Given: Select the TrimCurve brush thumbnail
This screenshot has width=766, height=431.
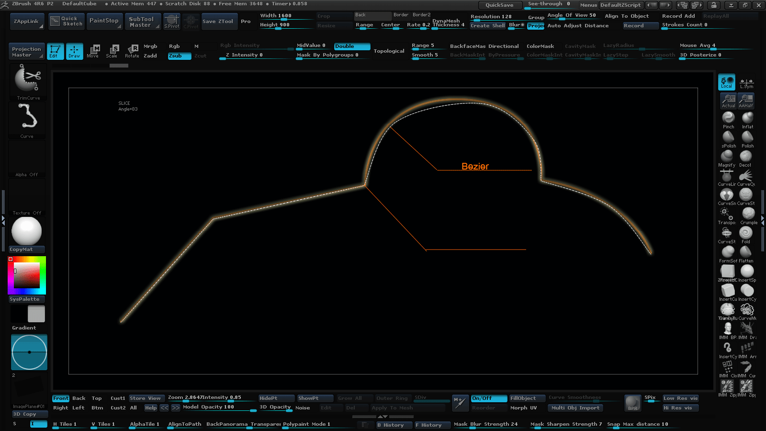Looking at the screenshot, I should (x=27, y=80).
